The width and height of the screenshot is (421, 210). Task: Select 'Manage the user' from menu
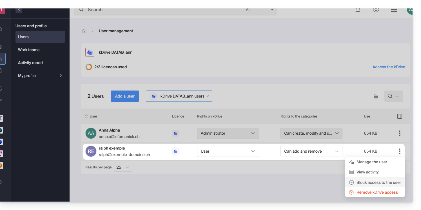(x=371, y=162)
